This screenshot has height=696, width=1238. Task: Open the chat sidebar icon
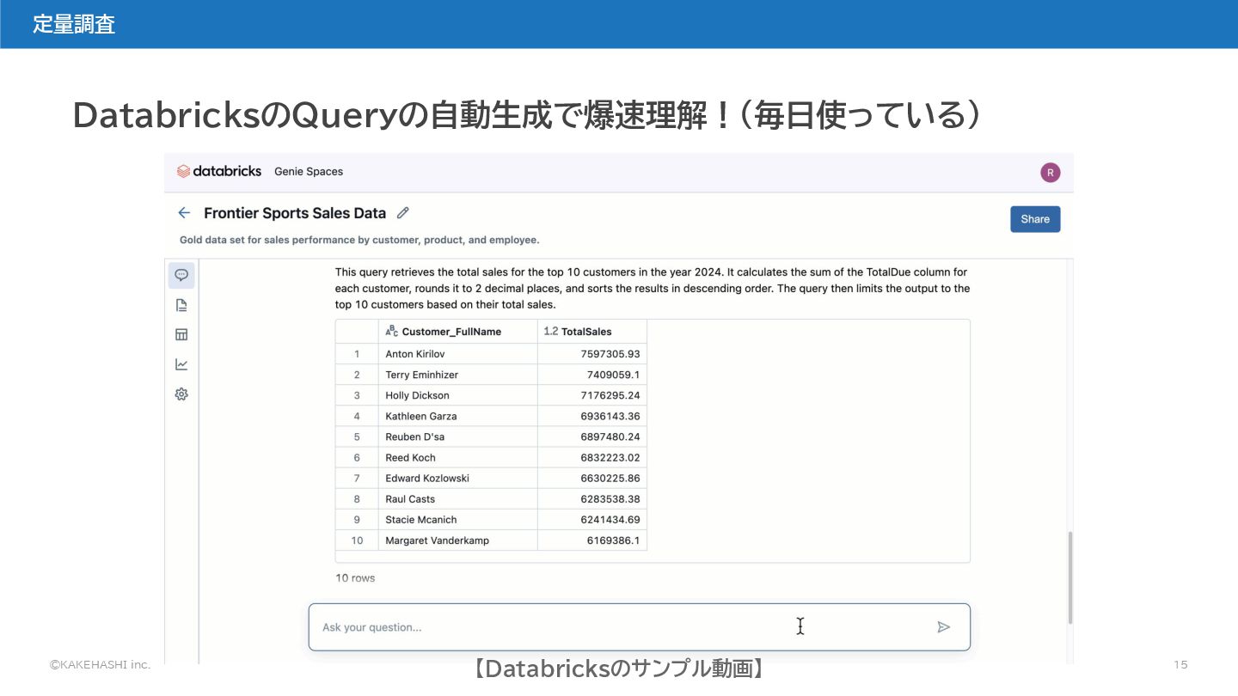click(x=181, y=275)
